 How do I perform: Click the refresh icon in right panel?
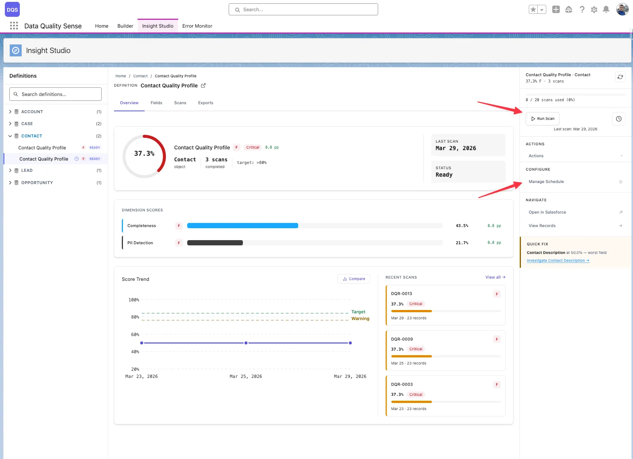tap(620, 77)
